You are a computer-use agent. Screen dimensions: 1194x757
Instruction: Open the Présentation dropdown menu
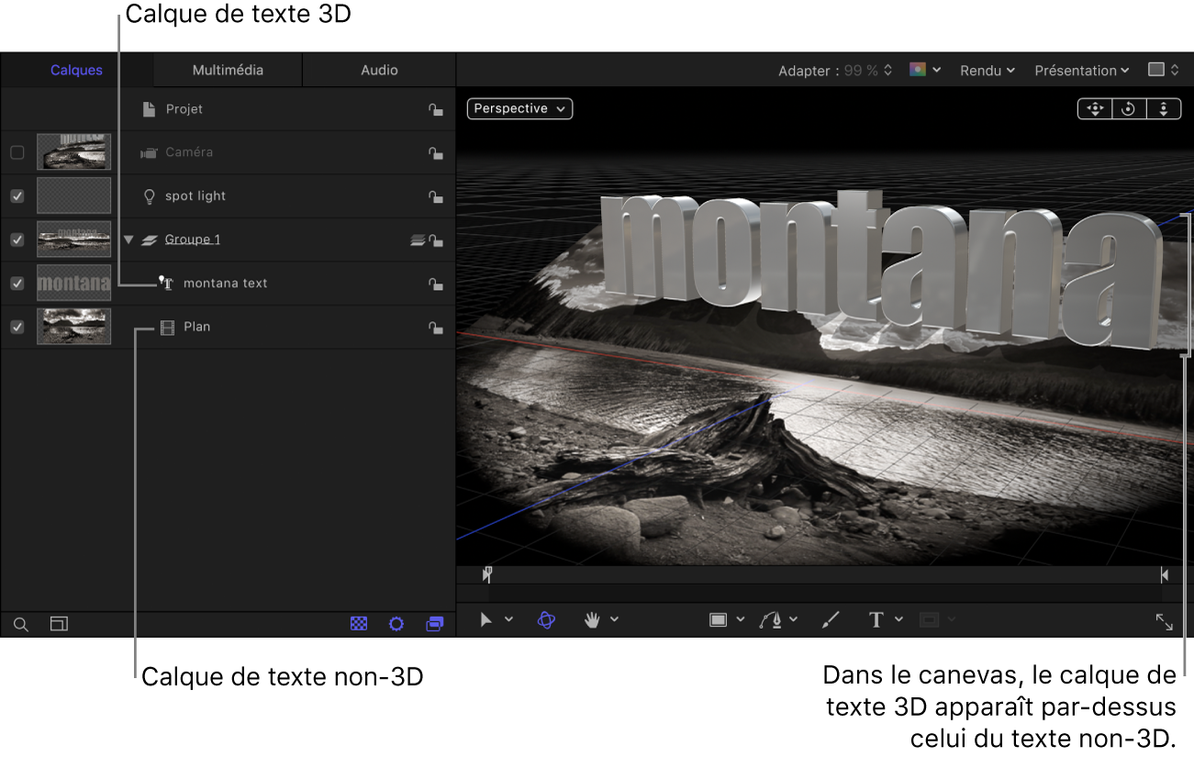[1081, 70]
